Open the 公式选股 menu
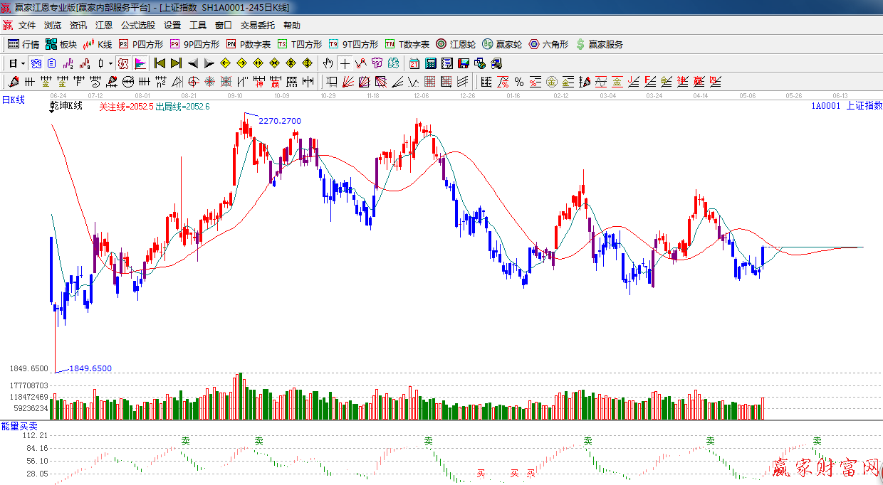The image size is (883, 485). click(x=137, y=25)
